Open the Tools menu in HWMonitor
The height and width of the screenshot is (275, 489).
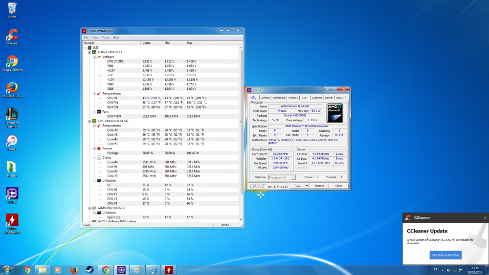[x=106, y=37]
